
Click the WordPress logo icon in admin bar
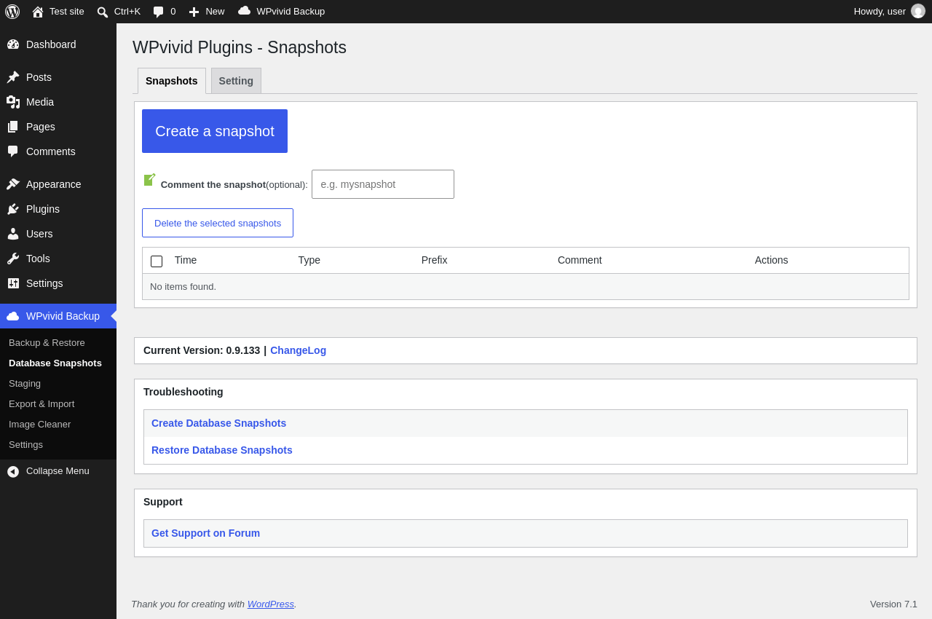[12, 12]
